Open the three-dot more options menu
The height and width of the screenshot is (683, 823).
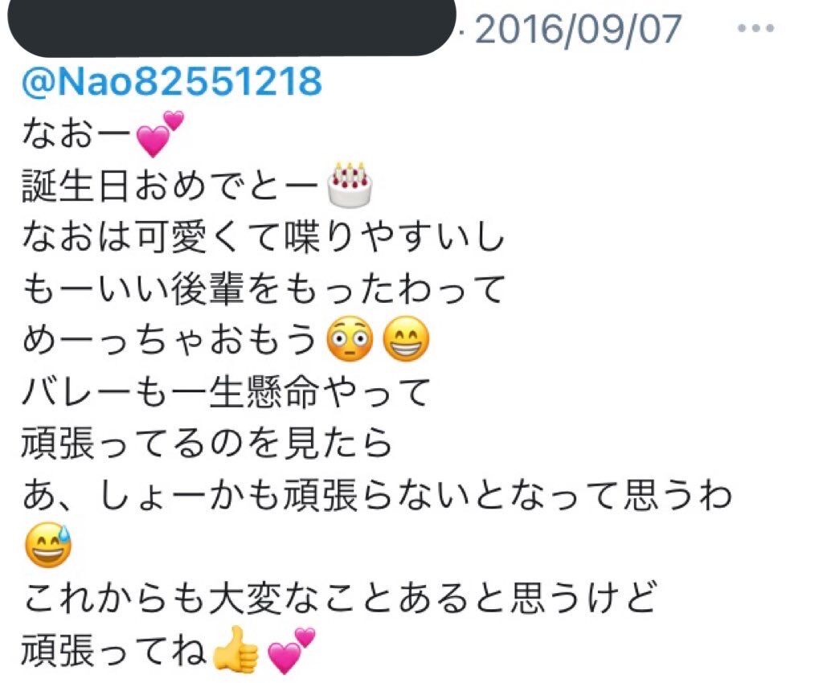pos(755,28)
